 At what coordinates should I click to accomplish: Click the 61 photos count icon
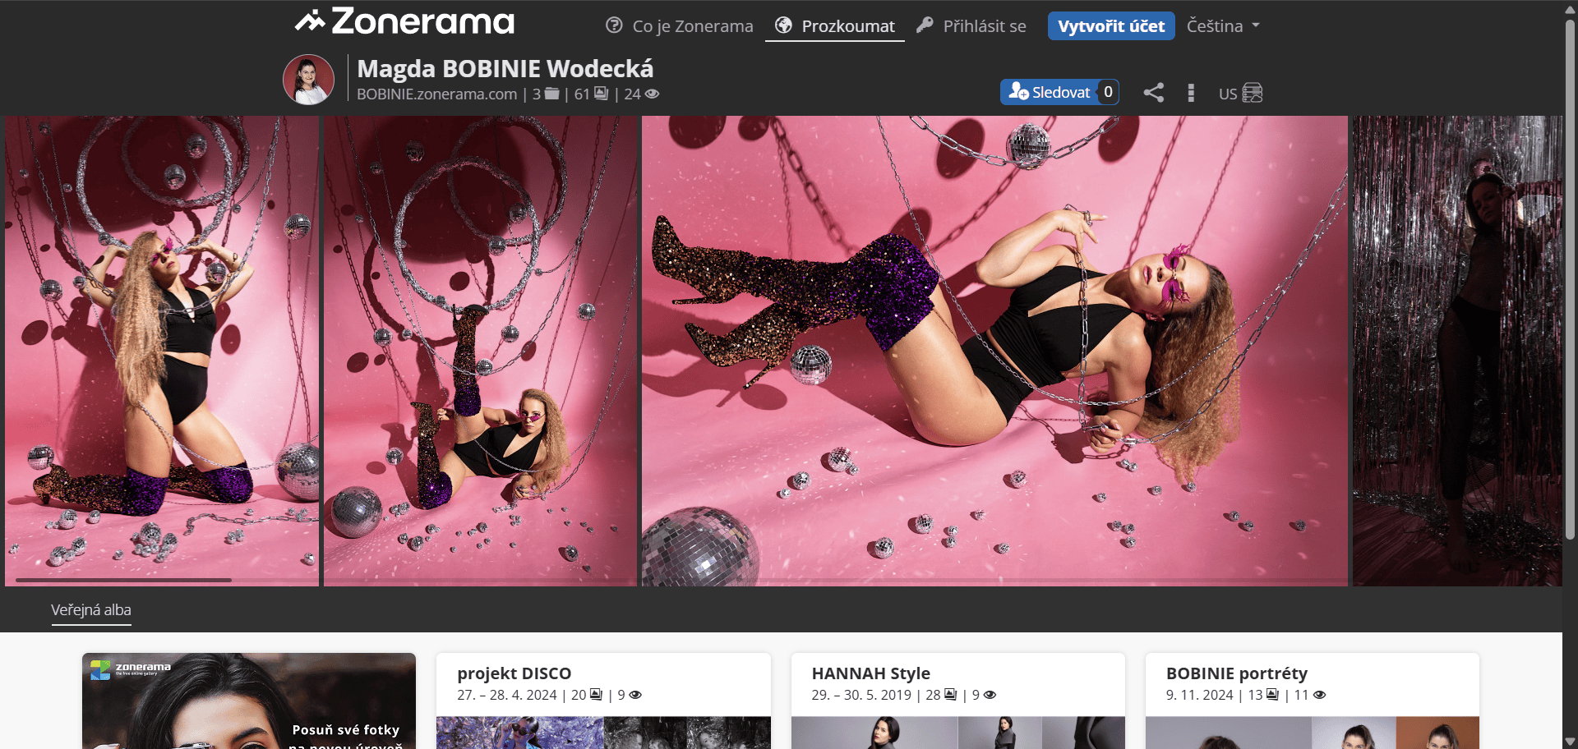(602, 94)
